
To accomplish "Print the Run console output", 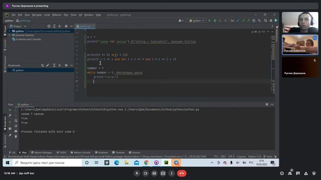I will (x=16, y=131).
